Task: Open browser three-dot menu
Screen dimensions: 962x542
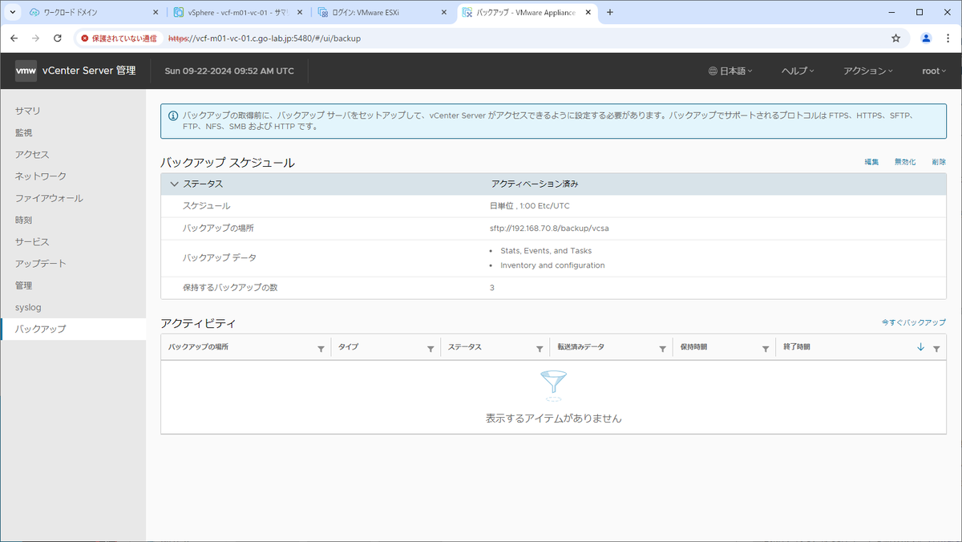Action: click(x=948, y=38)
